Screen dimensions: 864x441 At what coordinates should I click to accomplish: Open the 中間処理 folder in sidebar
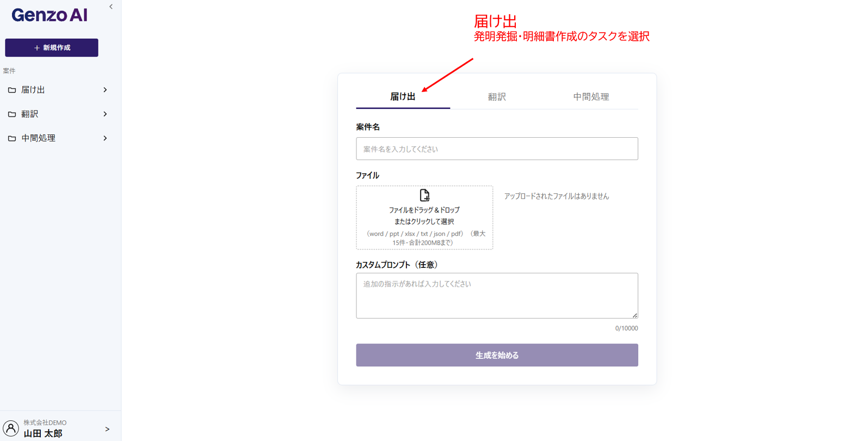coord(58,138)
